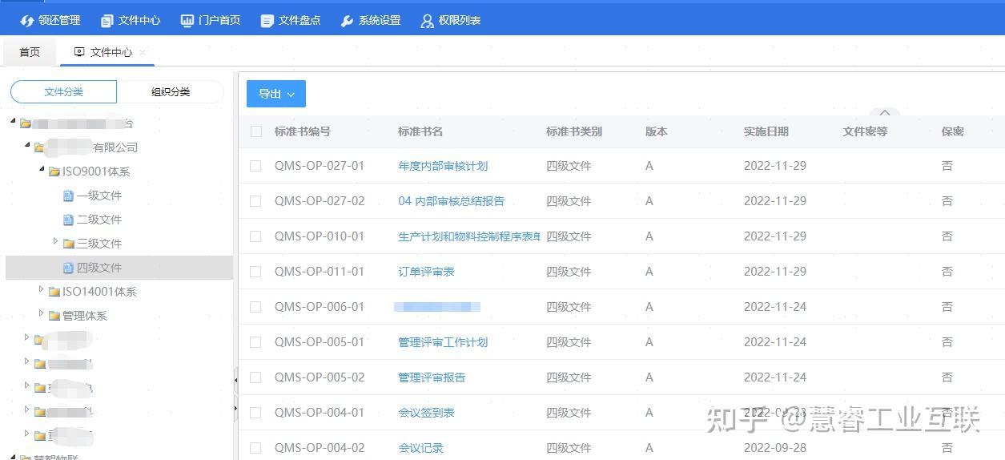Select 四级文件 in the tree

click(x=99, y=268)
